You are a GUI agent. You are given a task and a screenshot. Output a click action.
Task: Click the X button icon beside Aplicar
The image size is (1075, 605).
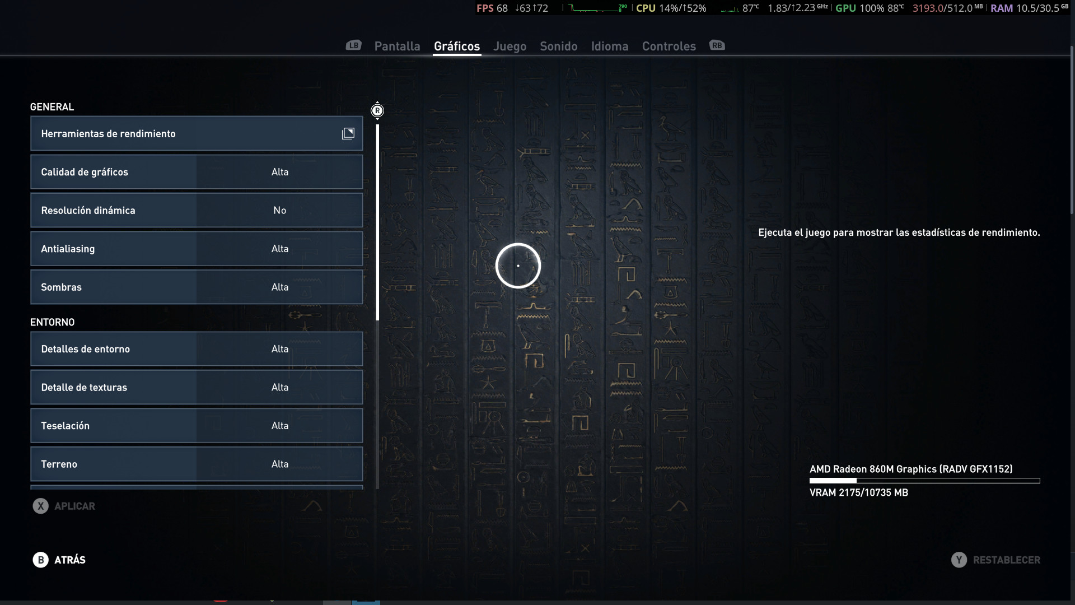(40, 506)
